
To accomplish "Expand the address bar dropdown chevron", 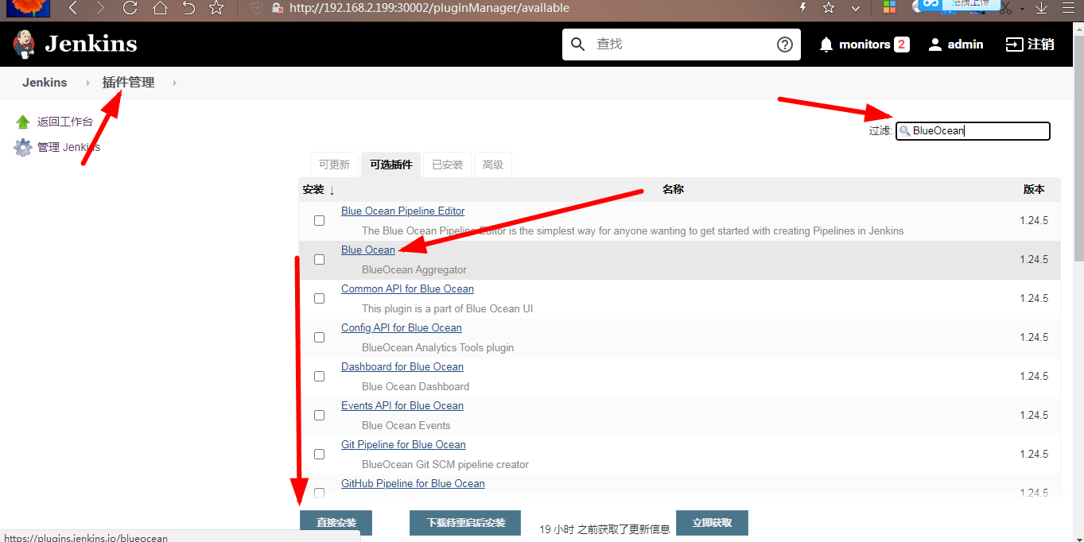I will pos(856,8).
